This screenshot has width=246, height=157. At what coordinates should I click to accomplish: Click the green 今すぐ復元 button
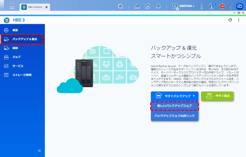pyautogui.click(x=217, y=96)
